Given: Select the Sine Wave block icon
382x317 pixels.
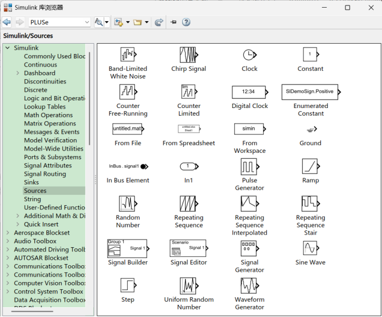Looking at the screenshot, I should click(311, 248).
